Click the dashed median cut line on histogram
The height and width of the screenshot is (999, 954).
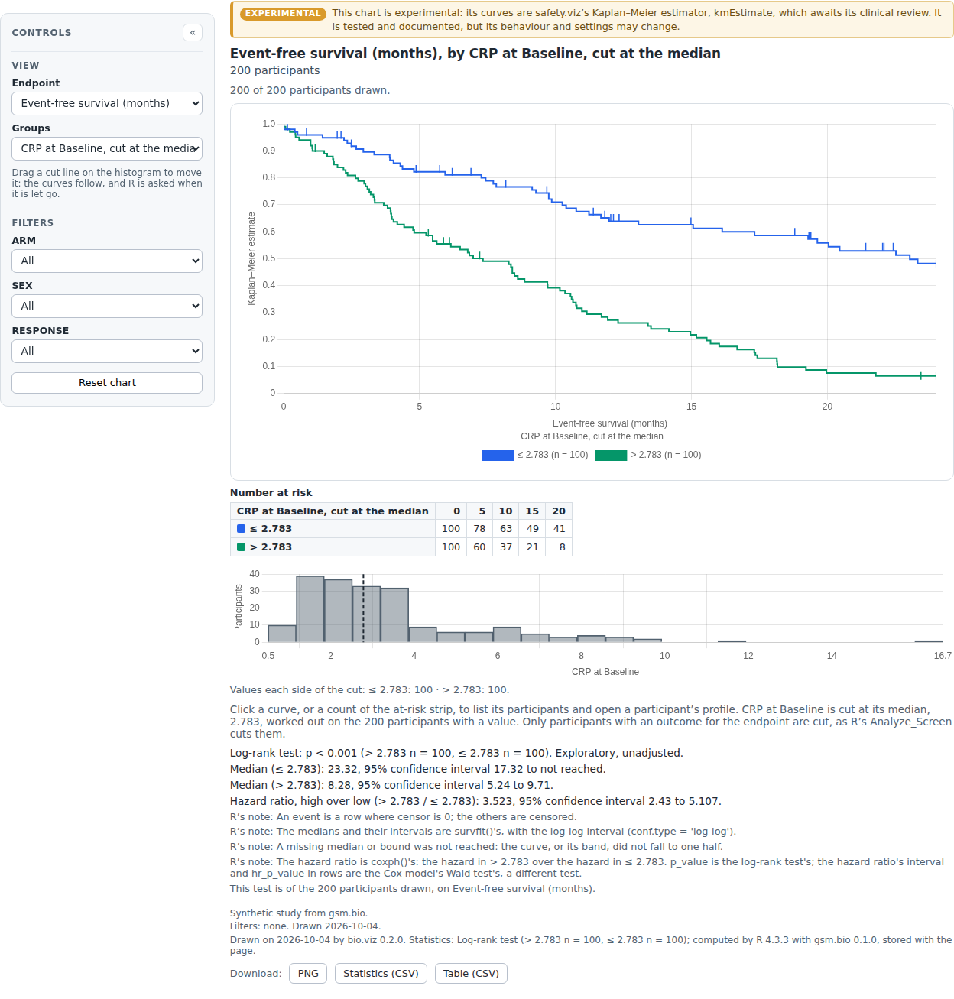363,608
